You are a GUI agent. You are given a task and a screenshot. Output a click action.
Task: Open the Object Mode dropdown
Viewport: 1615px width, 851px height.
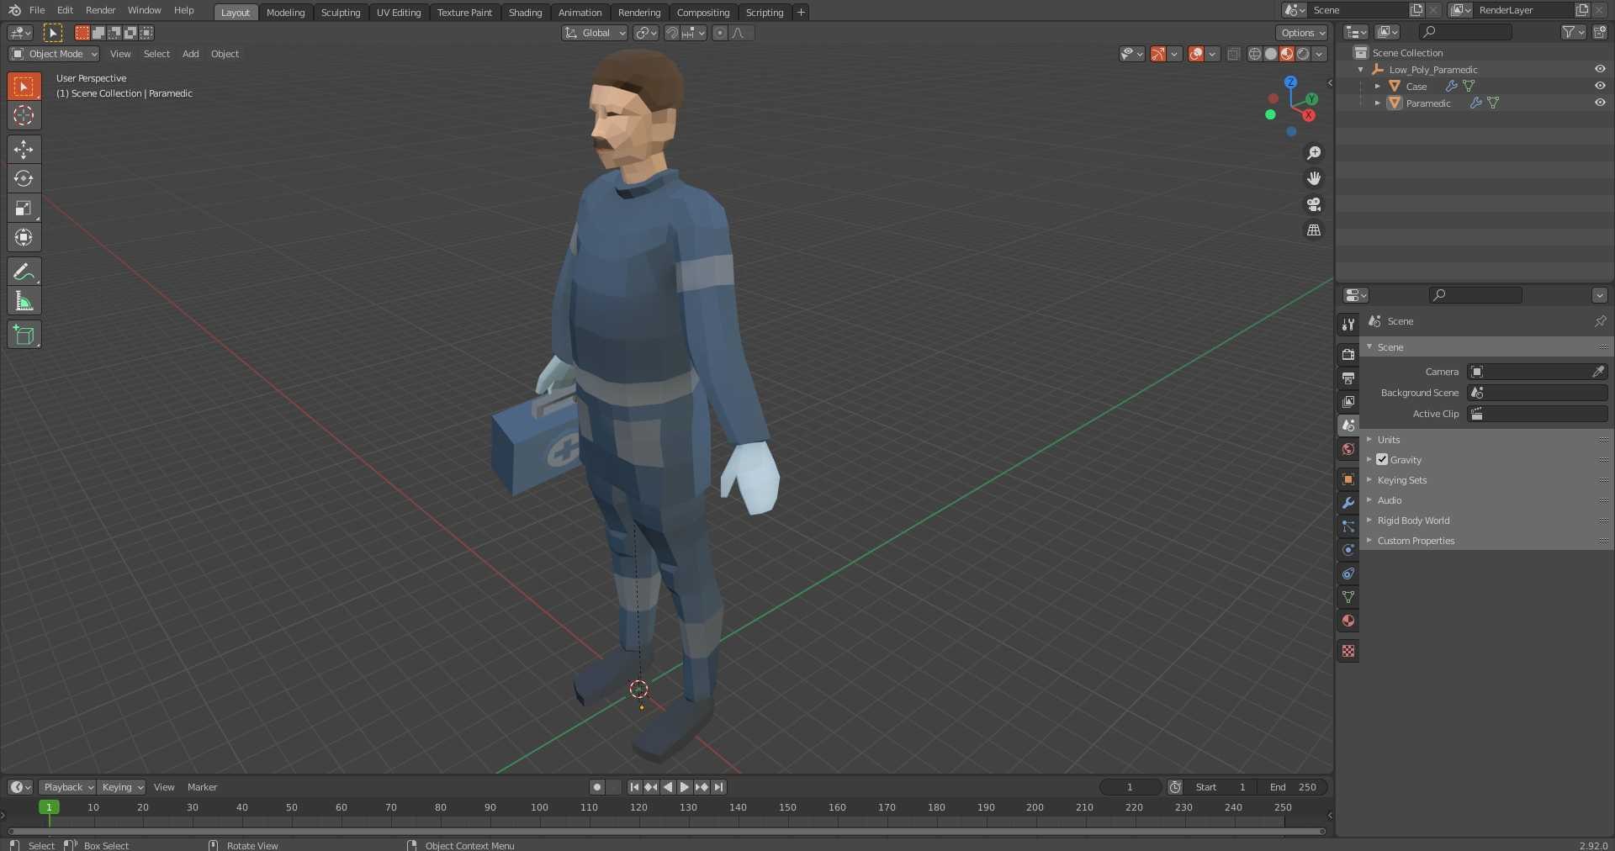tap(55, 54)
